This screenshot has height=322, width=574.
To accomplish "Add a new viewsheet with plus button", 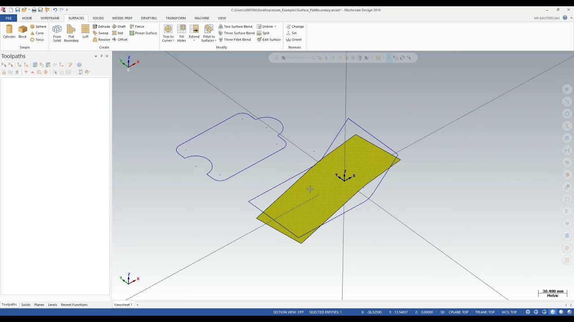I will coord(138,305).
